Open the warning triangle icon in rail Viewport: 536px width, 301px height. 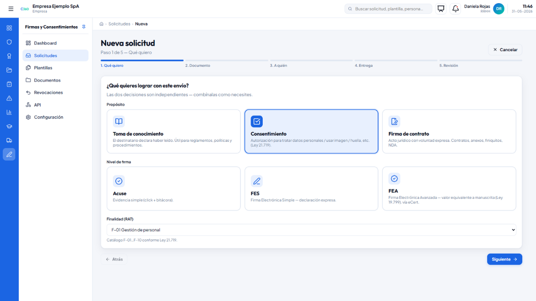click(x=9, y=98)
